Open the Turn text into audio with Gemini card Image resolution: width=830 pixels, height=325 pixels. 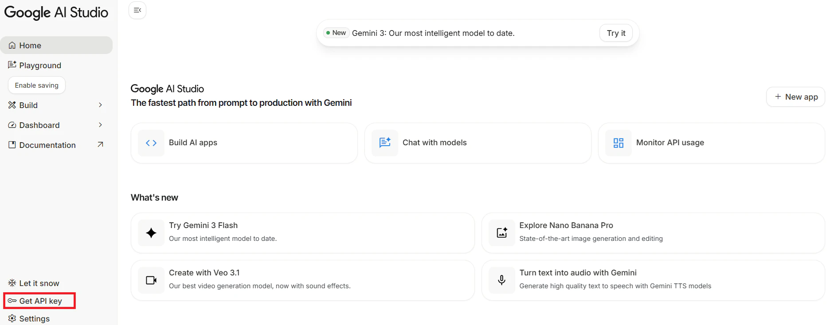(653, 280)
